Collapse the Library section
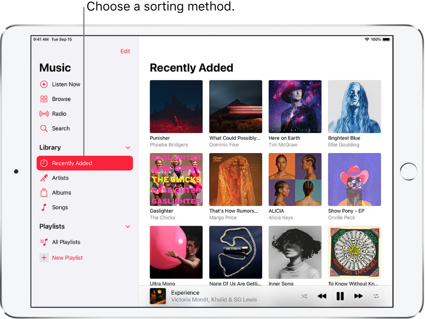 click(128, 147)
